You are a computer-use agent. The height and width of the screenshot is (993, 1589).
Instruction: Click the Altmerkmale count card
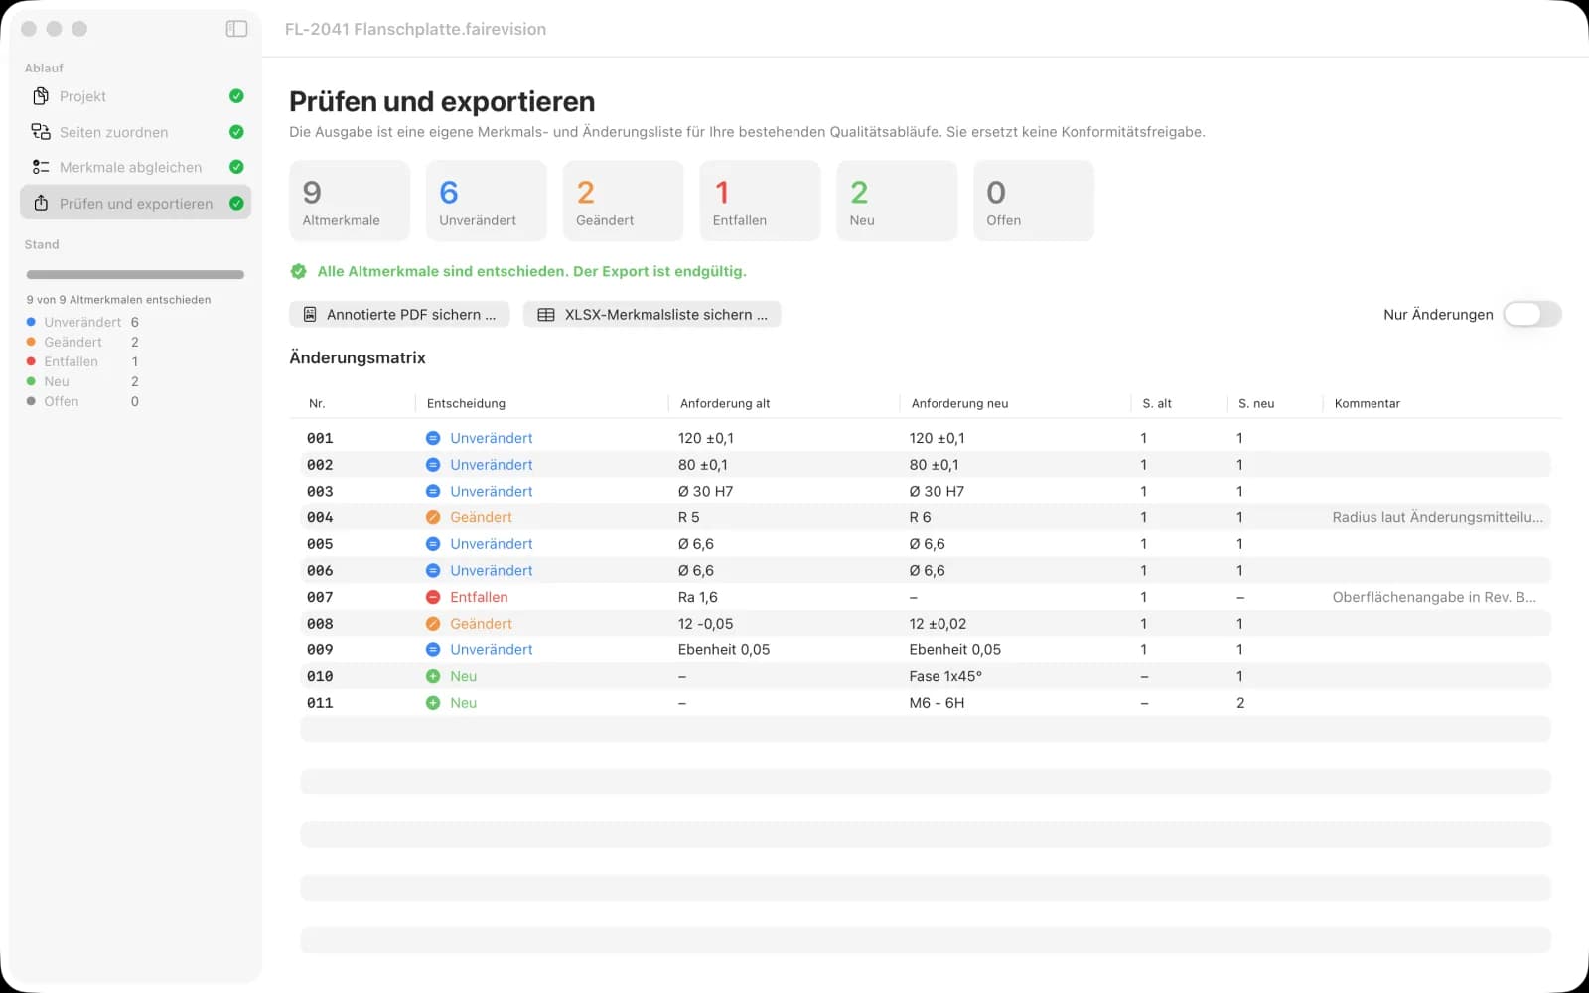350,201
